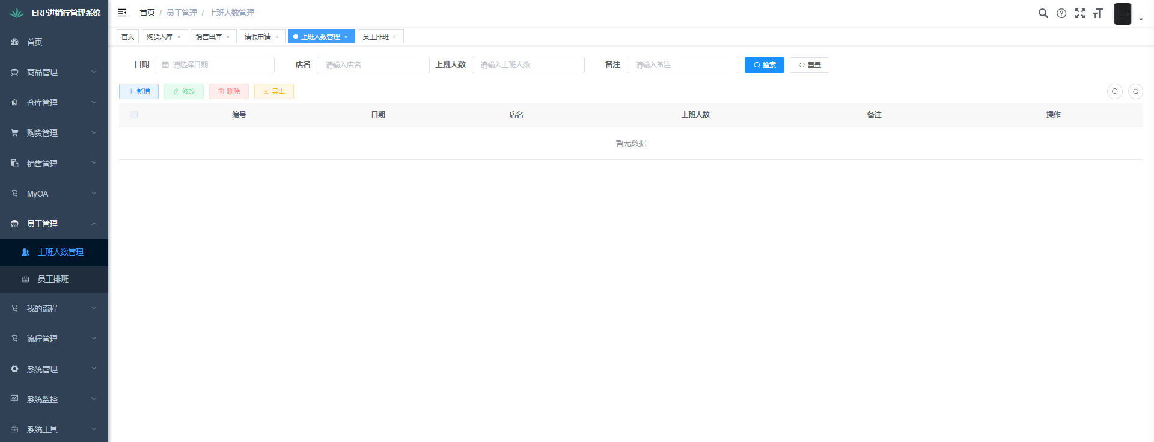Expand the 流程管理 menu chevron
Image resolution: width=1154 pixels, height=442 pixels.
point(94,339)
